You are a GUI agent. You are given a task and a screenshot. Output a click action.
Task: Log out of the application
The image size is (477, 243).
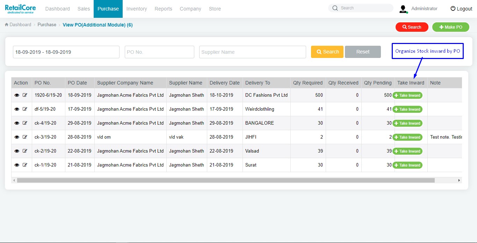click(461, 9)
